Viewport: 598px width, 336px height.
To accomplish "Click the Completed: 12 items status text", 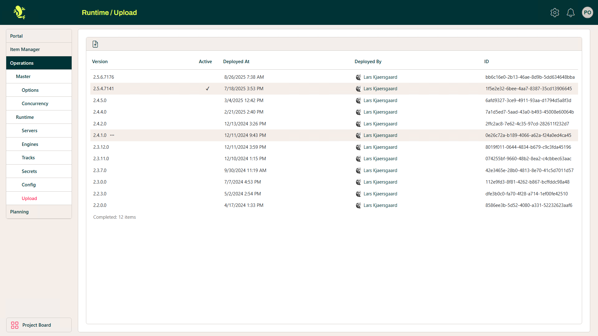I will click(x=114, y=217).
